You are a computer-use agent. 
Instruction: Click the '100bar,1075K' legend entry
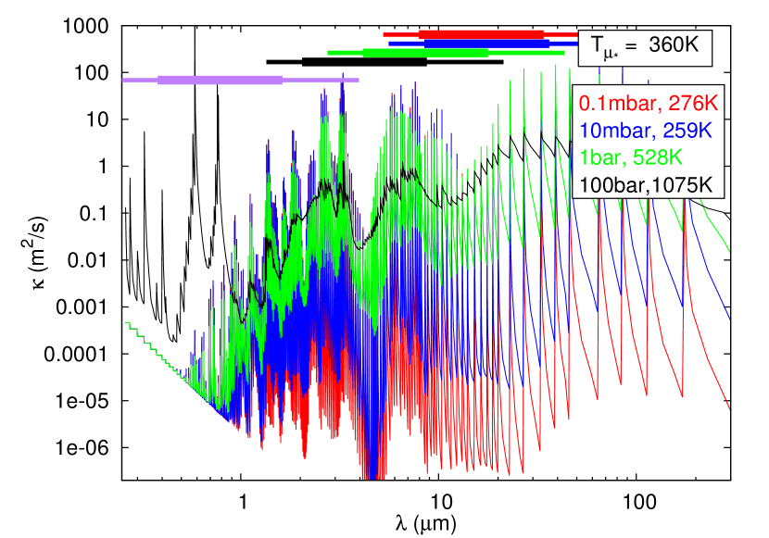646,185
